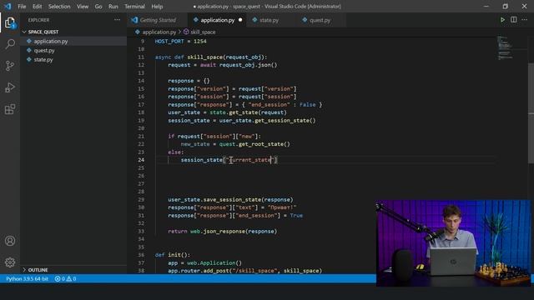Click 'user_state = state.get_state(request)' line
The width and height of the screenshot is (534, 300).
(227, 112)
